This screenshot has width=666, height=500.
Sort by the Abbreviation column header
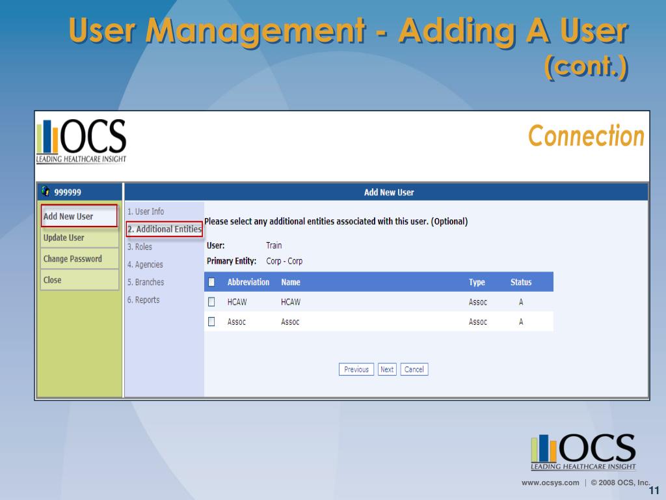pos(248,282)
